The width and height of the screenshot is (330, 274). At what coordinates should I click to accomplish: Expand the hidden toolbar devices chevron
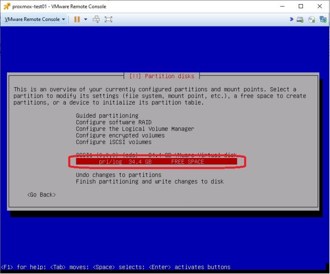(x=292, y=19)
